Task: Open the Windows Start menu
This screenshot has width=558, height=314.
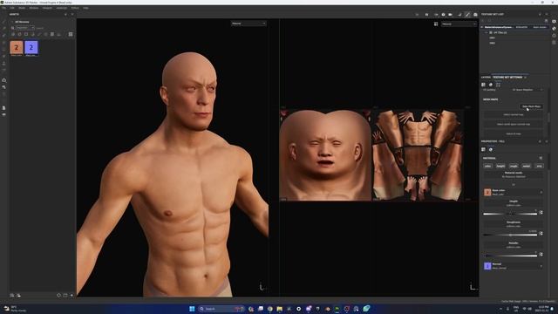Action: click(192, 309)
